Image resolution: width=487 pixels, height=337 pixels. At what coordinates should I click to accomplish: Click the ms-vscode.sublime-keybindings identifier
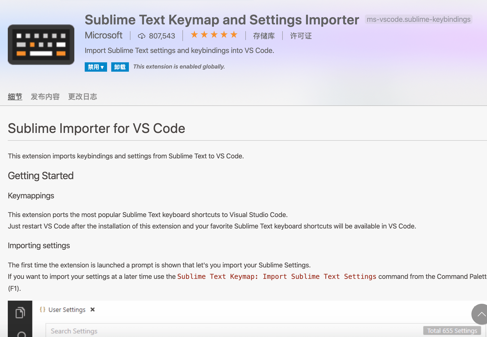tap(418, 19)
